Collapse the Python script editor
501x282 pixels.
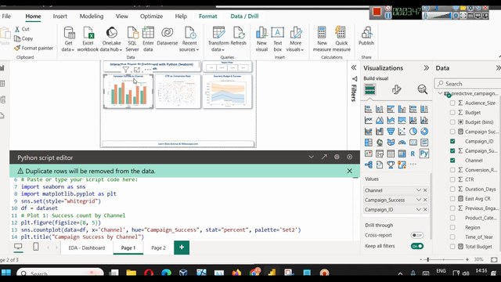point(312,157)
